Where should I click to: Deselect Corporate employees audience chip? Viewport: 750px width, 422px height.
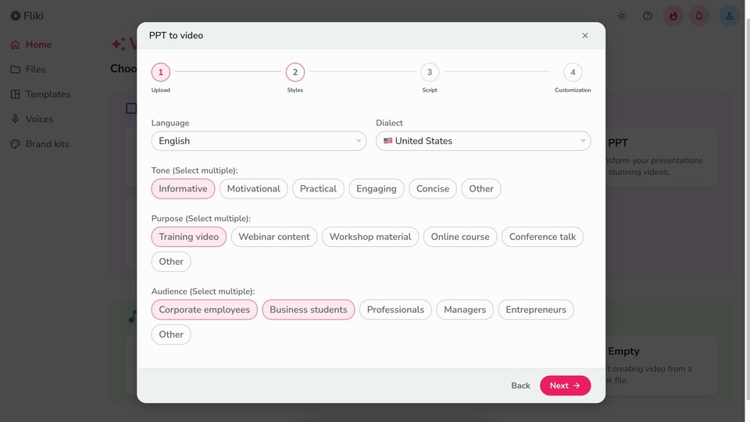point(204,309)
